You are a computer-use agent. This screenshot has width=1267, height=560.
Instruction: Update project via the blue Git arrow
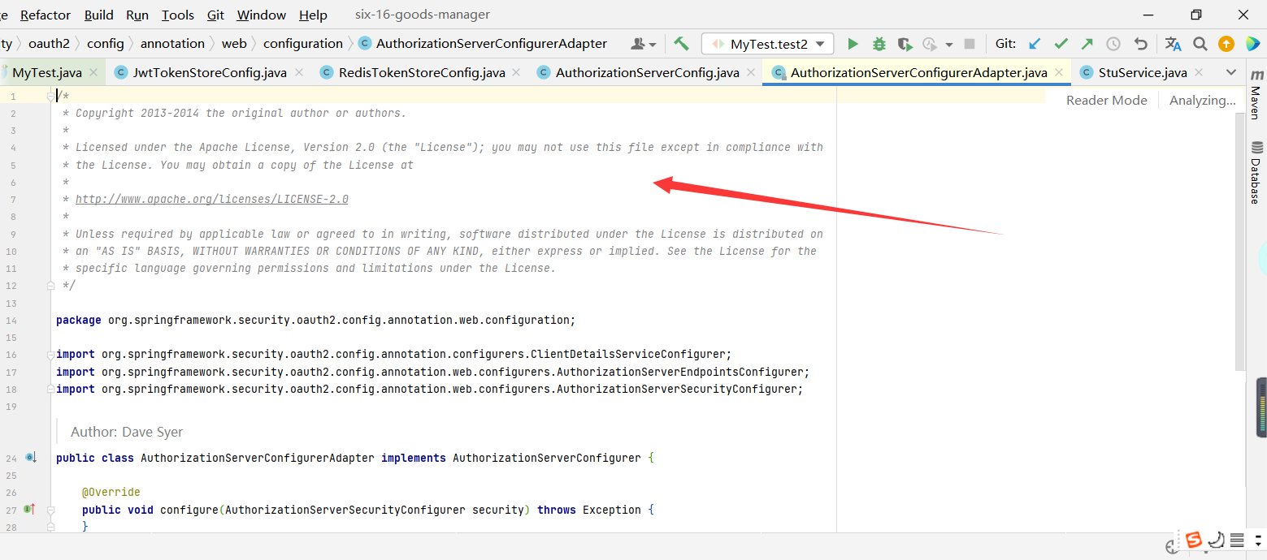click(x=1034, y=43)
